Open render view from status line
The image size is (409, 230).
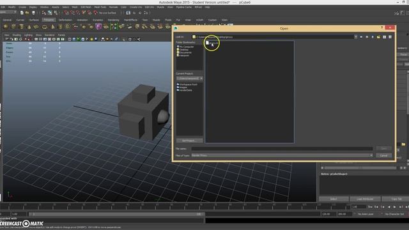(x=128, y=13)
